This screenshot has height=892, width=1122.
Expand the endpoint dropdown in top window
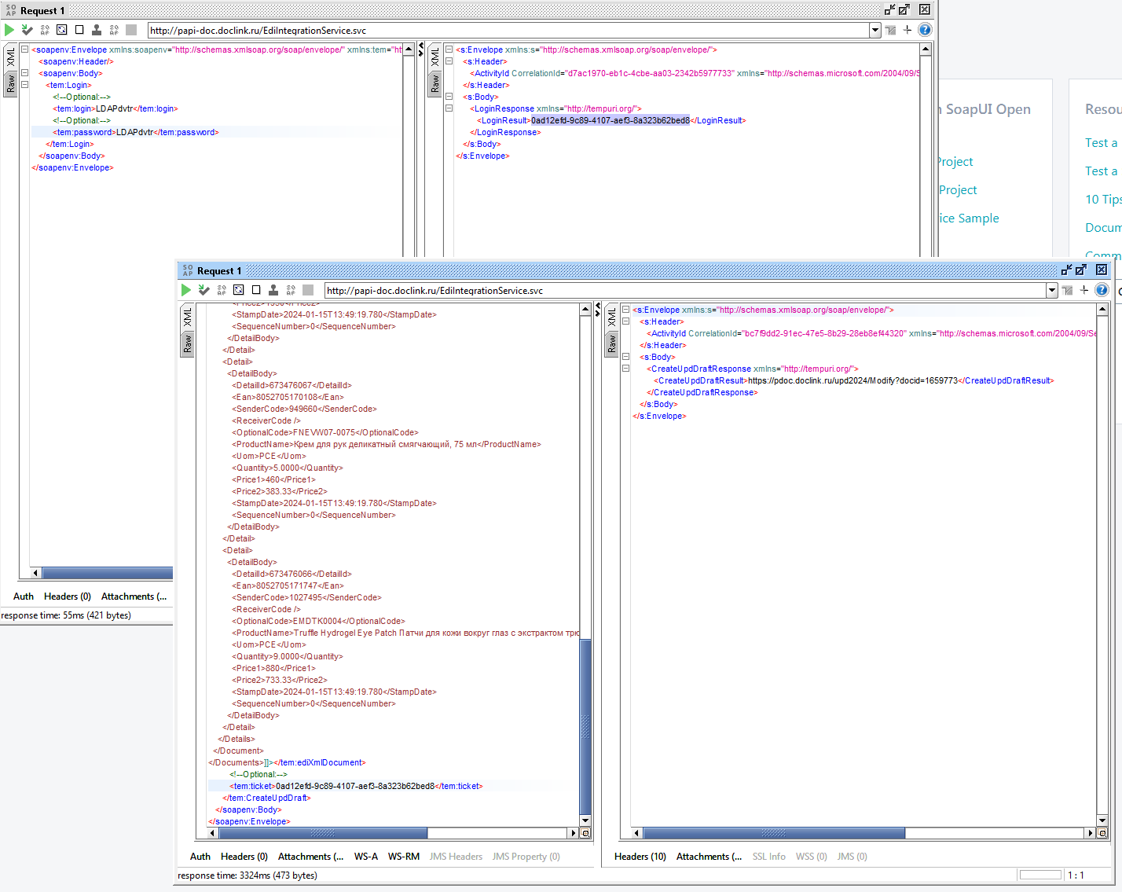pos(874,30)
